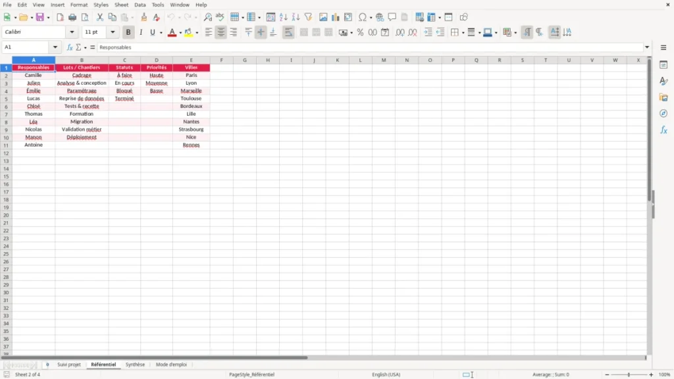Open the sidebar Properties panel icon
The image size is (674, 379).
(663, 64)
